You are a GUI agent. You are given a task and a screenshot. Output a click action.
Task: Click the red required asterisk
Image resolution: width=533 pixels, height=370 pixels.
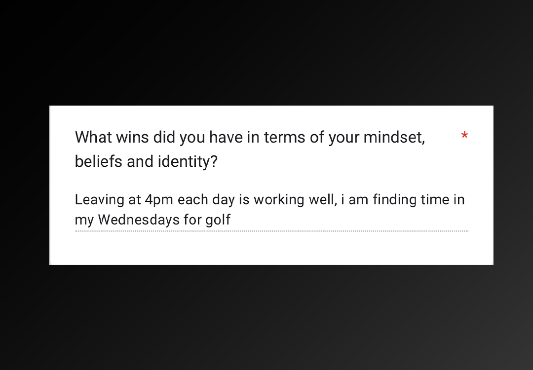464,135
